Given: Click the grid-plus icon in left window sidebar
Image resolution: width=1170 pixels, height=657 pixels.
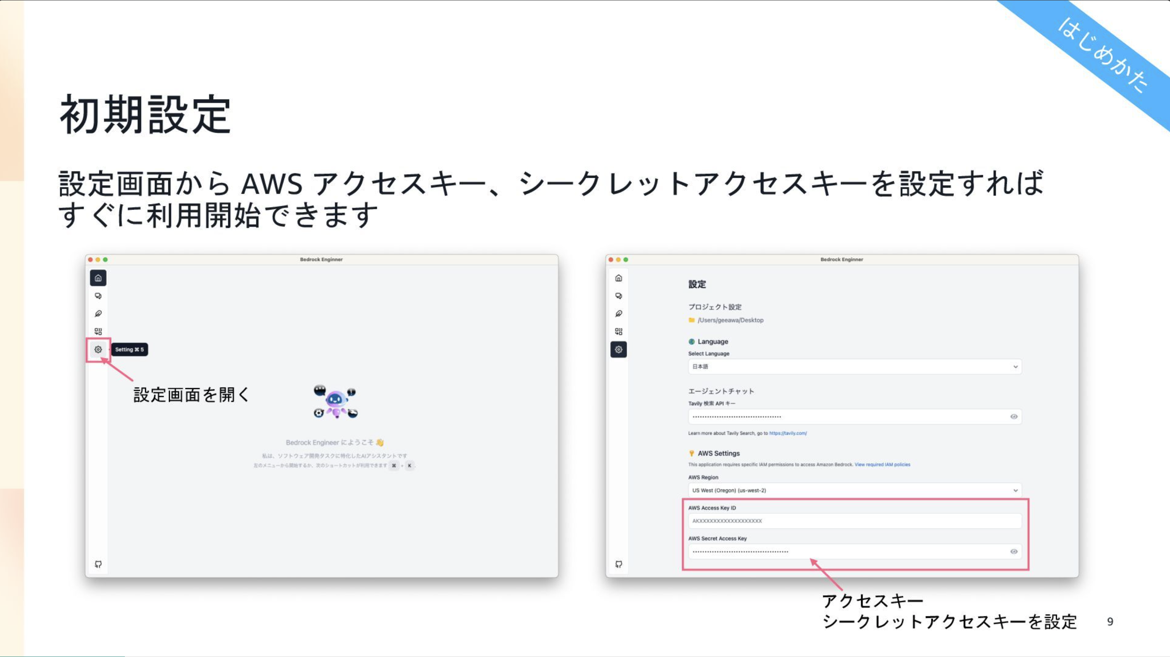Looking at the screenshot, I should click(x=98, y=332).
